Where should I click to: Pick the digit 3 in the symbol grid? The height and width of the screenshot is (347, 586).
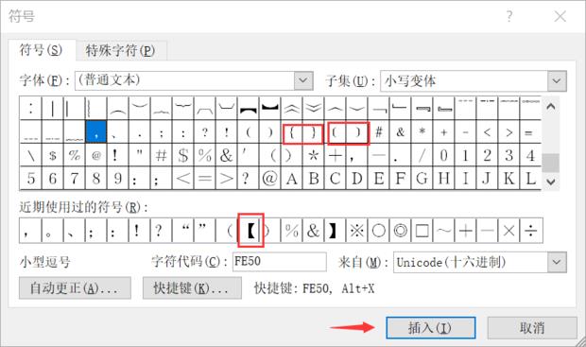coord(508,155)
